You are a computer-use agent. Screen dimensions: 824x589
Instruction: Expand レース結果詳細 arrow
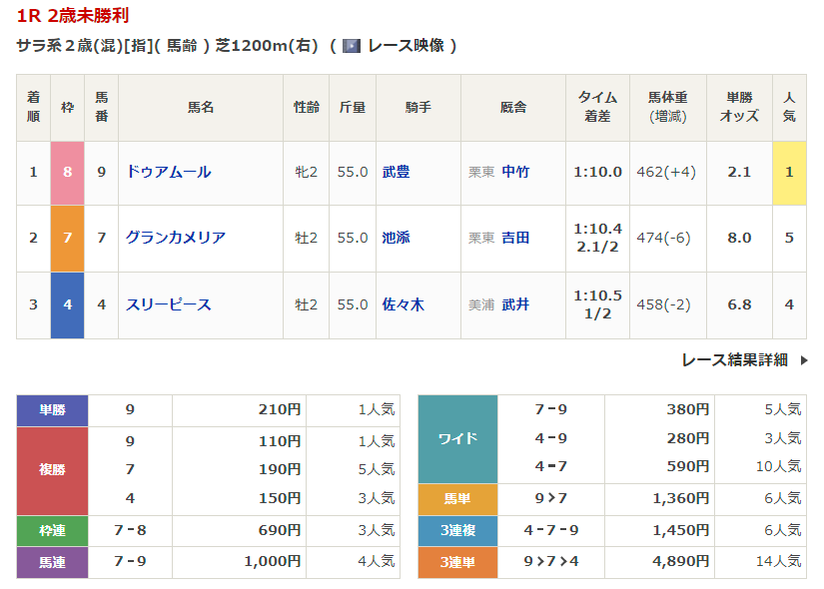804,360
